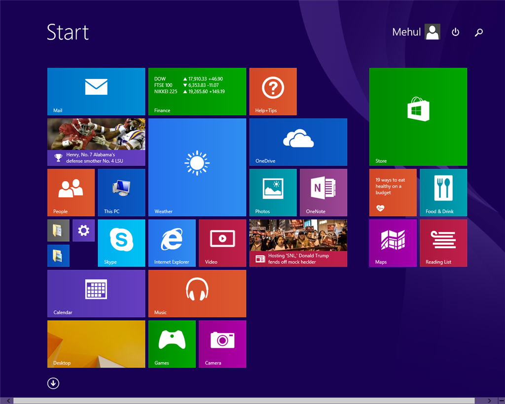Click the horizontal scrollbar left arrow
This screenshot has height=404, width=505.
[x=8, y=401]
